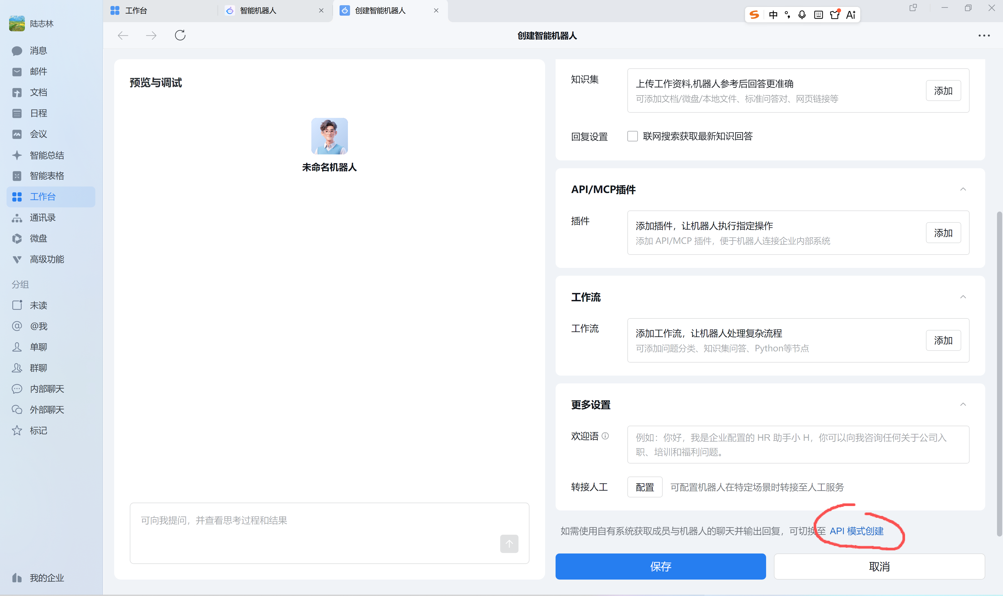Click the preview chat question input
1003x596 pixels.
(329, 533)
